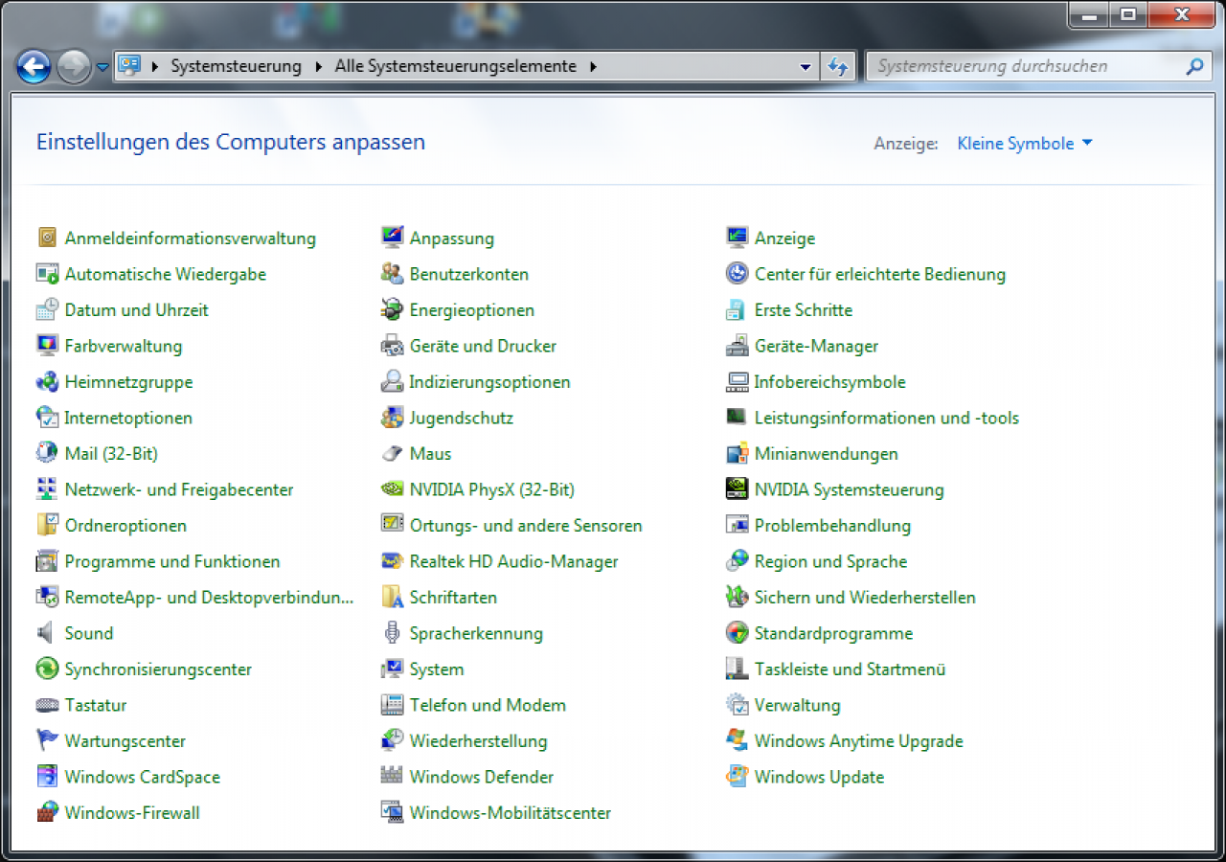Viewport: 1226px width, 862px height.
Task: Open the Anzeige item link
Action: coord(784,238)
